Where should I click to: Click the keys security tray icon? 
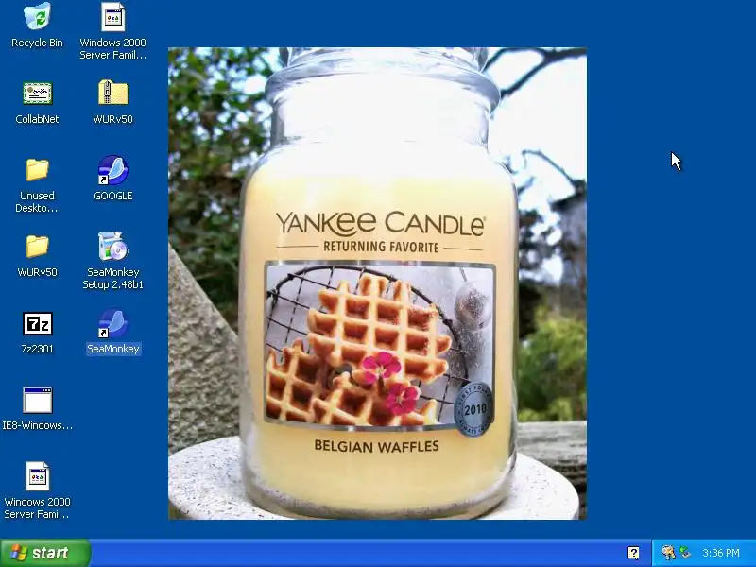(x=668, y=553)
